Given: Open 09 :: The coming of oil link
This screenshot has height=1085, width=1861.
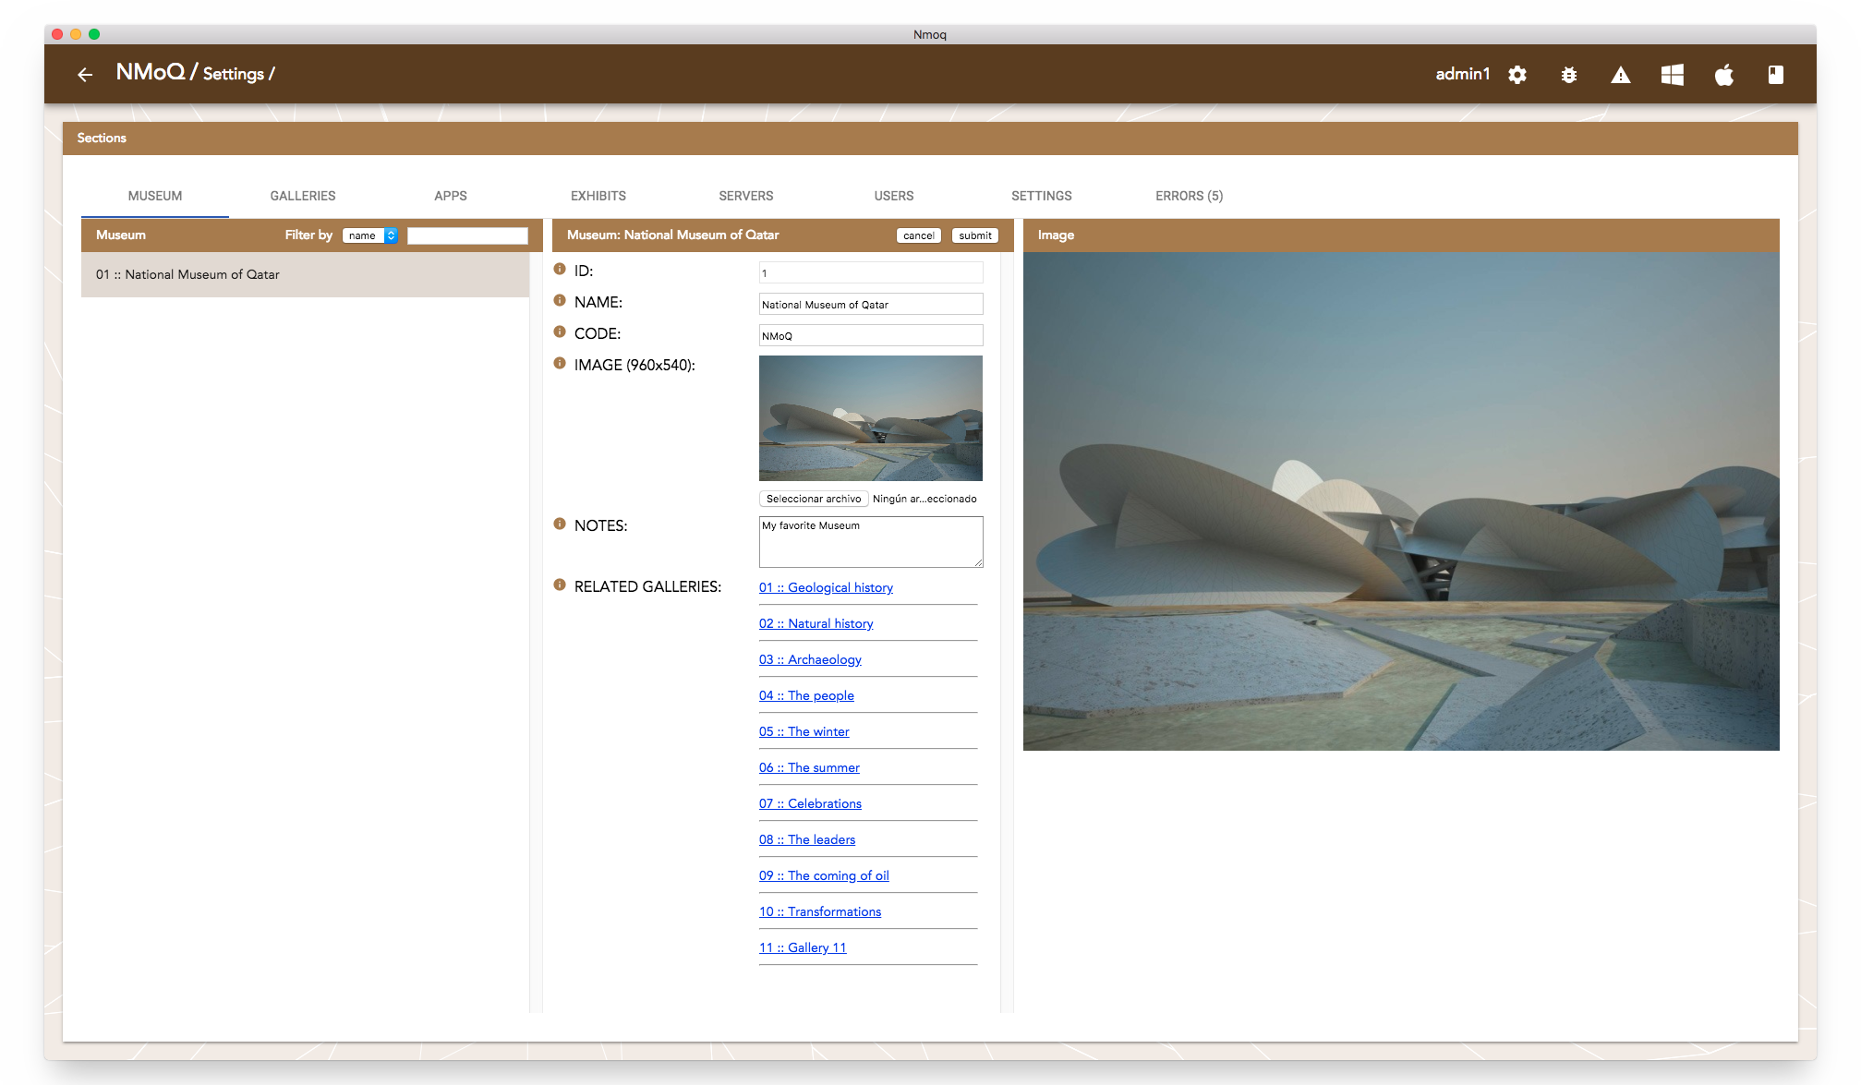Looking at the screenshot, I should tap(824, 875).
